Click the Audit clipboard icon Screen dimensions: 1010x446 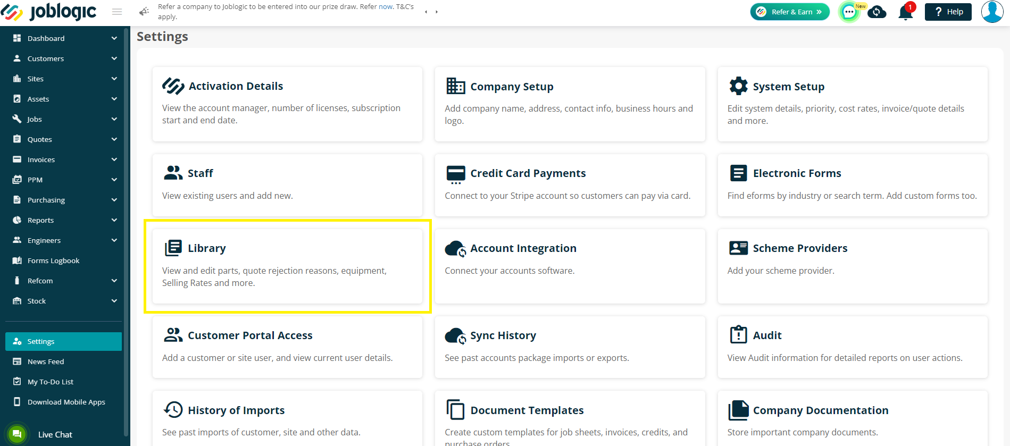tap(738, 334)
